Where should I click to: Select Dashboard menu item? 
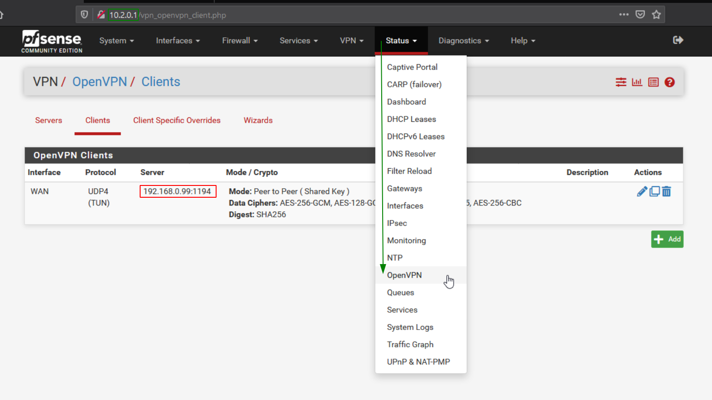[421, 102]
